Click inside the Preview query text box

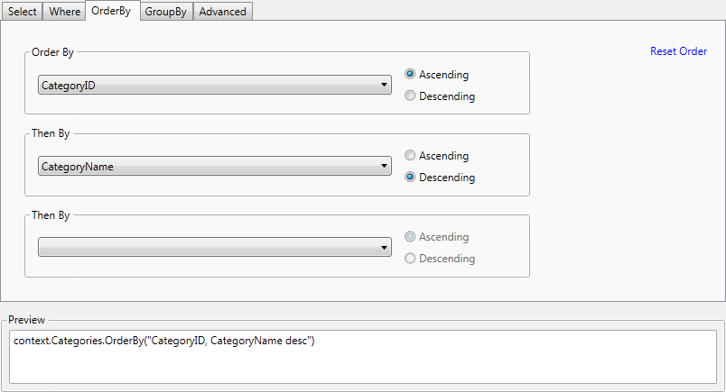click(x=363, y=357)
